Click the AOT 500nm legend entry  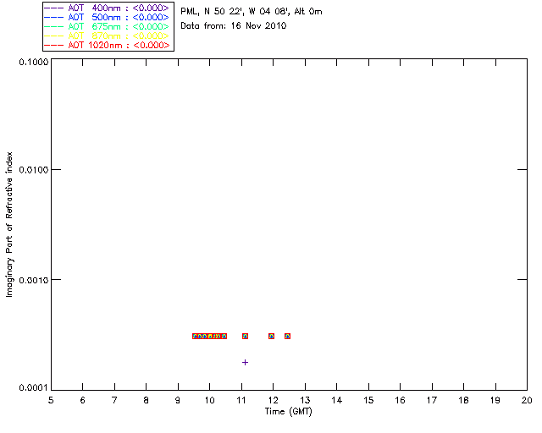point(107,17)
